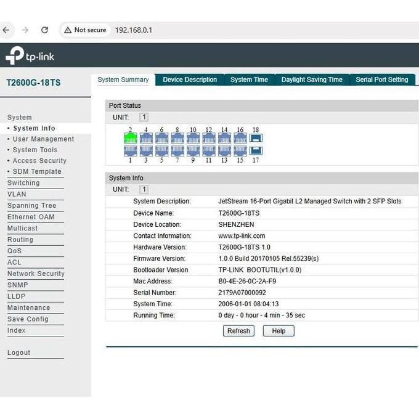Select port 13 icon in Port Status
Image resolution: width=419 pixels, height=419 pixels.
click(x=224, y=151)
